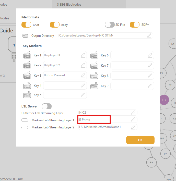Edit the NIC2 outlet name pencil

pyautogui.click(x=133, y=113)
